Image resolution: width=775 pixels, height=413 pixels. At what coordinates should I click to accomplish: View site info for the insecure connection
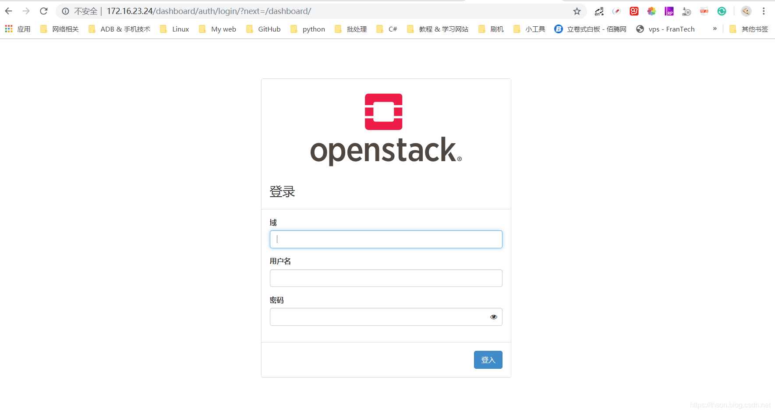click(x=65, y=11)
